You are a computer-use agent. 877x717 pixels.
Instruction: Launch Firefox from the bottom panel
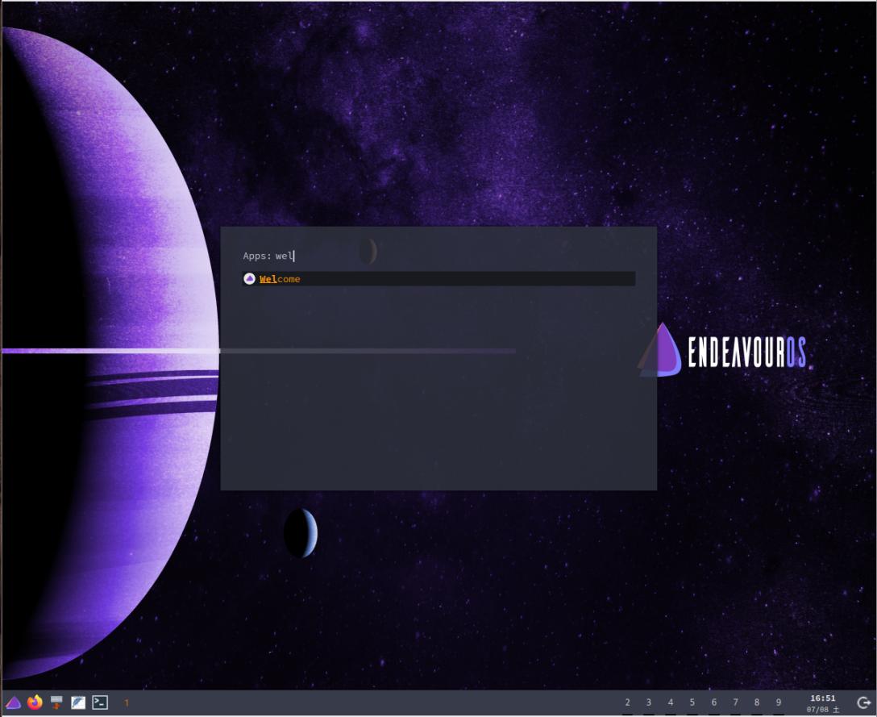pyautogui.click(x=35, y=702)
